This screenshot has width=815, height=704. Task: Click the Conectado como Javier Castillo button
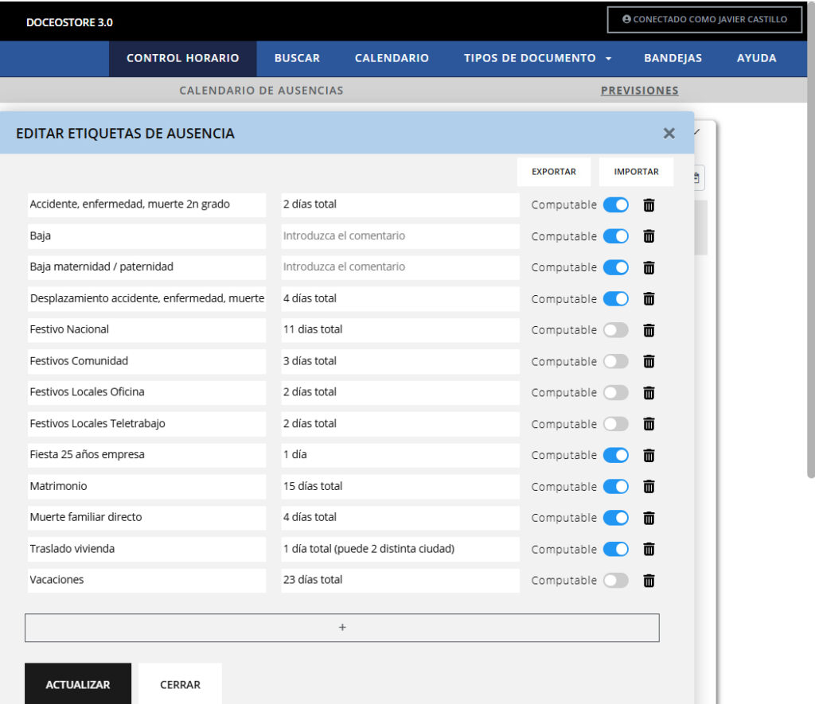[x=705, y=20]
